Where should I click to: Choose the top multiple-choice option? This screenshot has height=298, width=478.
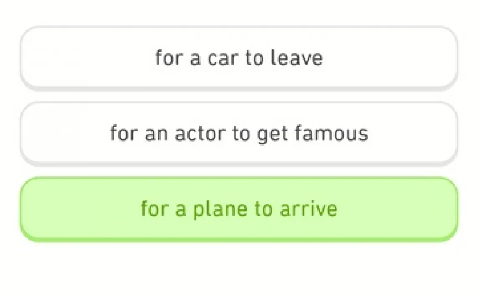point(239,57)
